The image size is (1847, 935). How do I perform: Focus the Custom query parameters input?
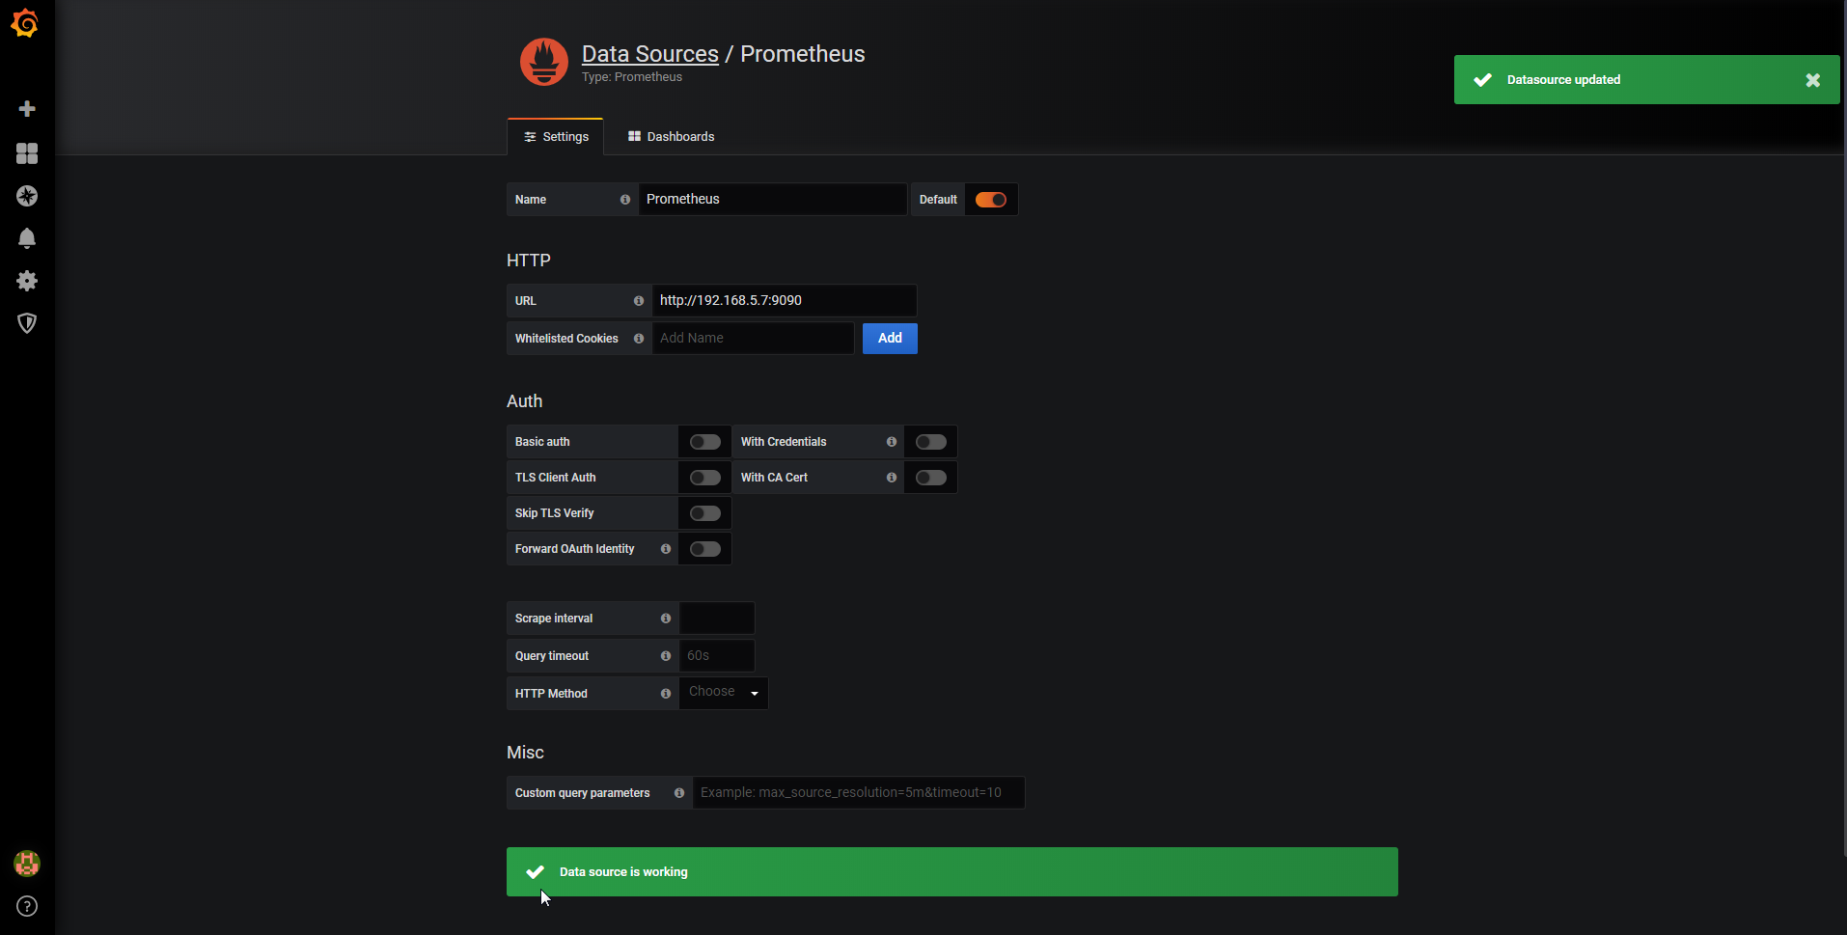click(x=859, y=793)
